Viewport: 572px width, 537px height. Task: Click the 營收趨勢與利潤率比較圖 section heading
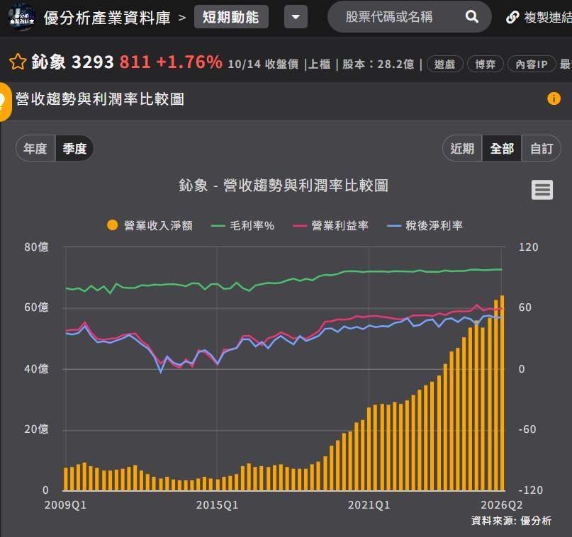[100, 99]
